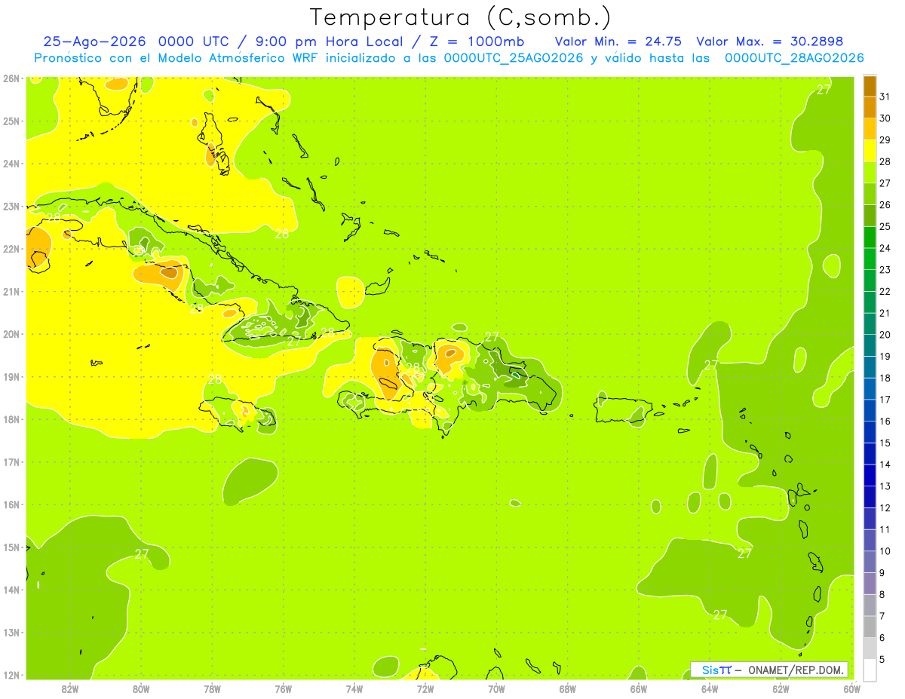905x699 pixels.
Task: Click the light-orange legend swatch between 29 and 30
Action: [870, 129]
